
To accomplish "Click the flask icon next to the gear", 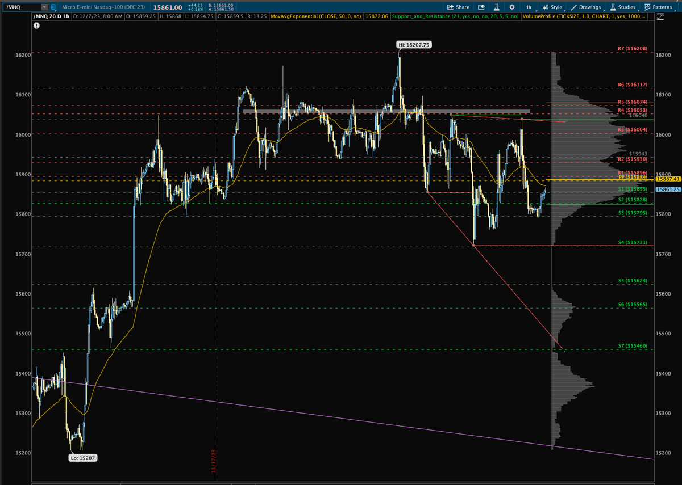I will (496, 7).
